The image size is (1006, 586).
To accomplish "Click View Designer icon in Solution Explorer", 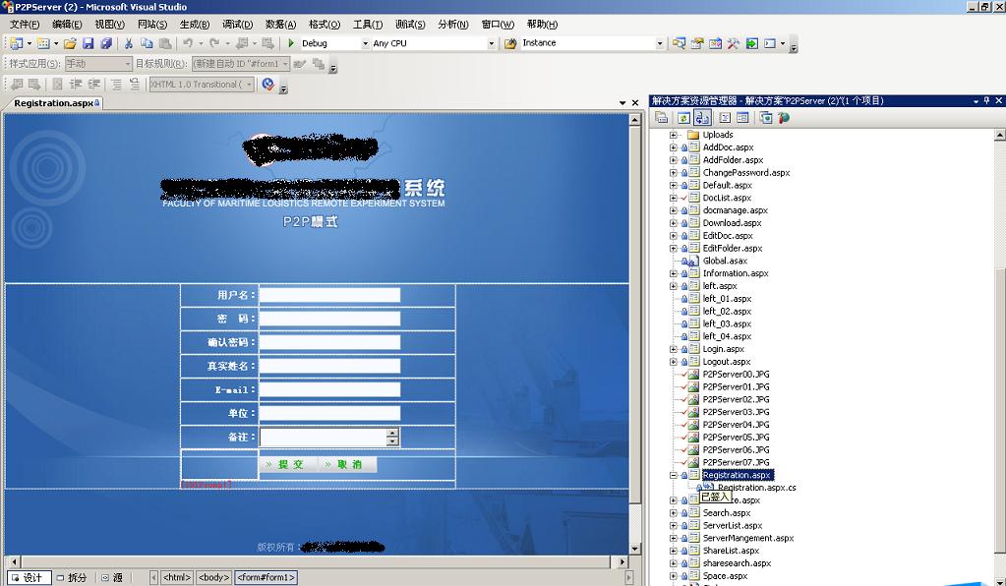I will (742, 118).
